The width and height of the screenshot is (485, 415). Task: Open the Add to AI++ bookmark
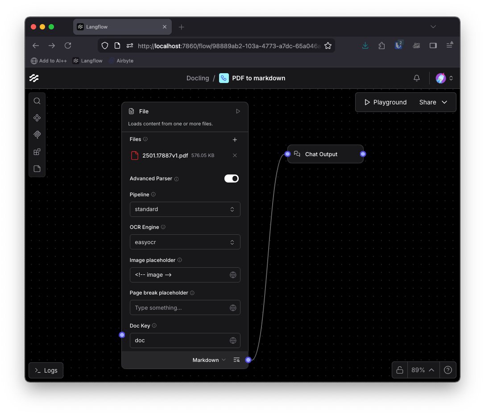[49, 61]
